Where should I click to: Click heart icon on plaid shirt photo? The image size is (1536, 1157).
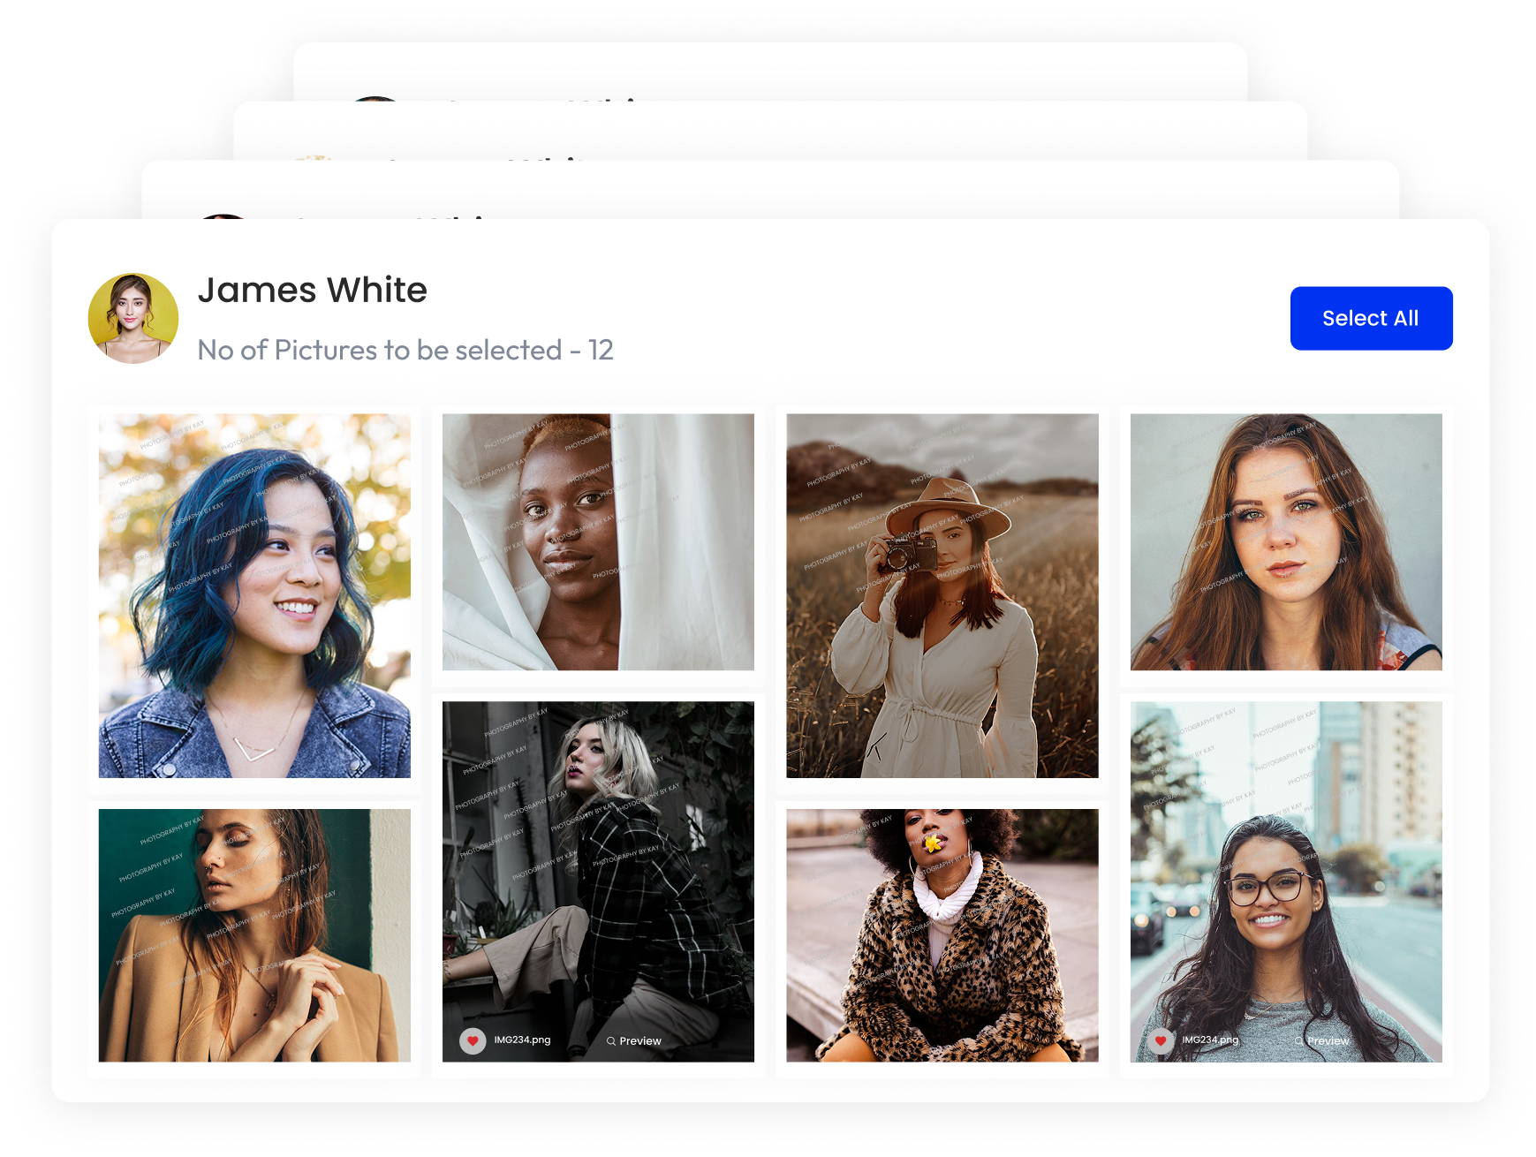point(473,1040)
